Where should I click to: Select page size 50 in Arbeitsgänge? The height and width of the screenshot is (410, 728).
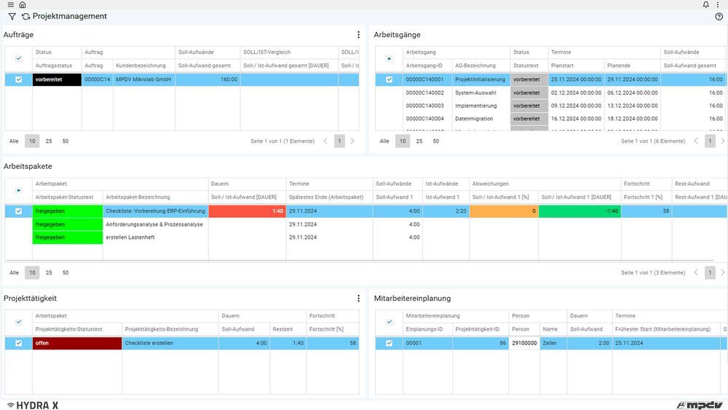[x=436, y=141]
